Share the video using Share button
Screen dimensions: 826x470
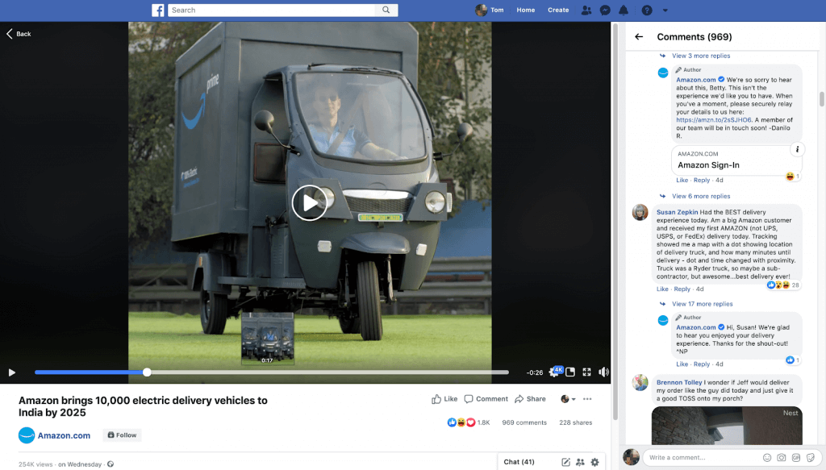531,399
